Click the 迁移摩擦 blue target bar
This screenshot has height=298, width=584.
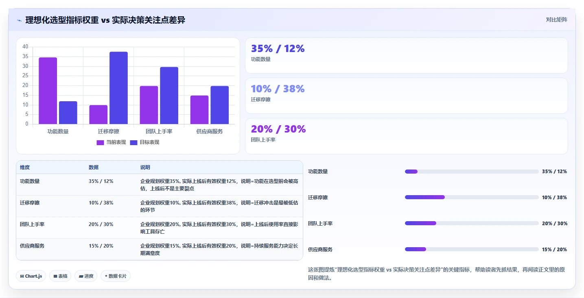pos(118,88)
